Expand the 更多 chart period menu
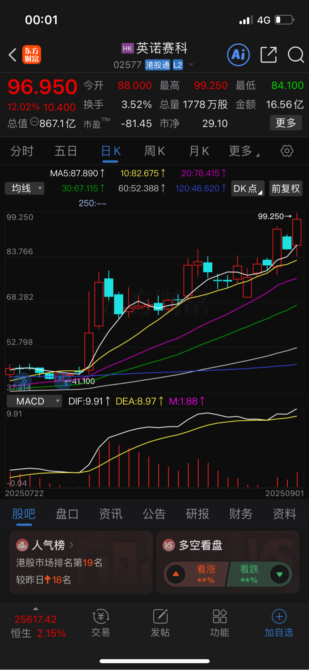Image resolution: width=309 pixels, height=670 pixels. [244, 151]
